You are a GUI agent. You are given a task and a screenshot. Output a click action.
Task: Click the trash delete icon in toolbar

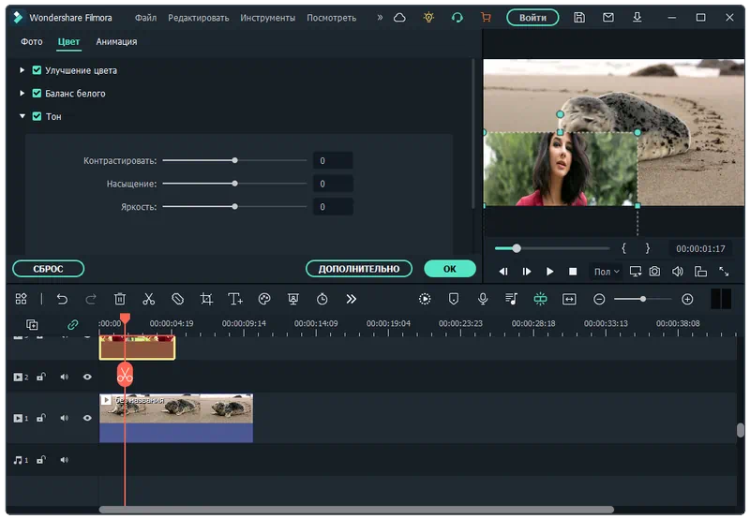120,299
